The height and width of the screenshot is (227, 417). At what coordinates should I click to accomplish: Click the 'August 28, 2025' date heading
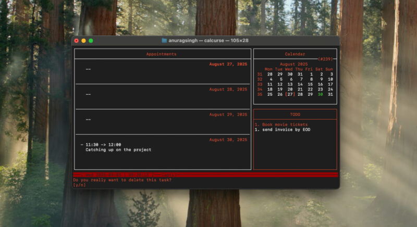tap(228, 89)
